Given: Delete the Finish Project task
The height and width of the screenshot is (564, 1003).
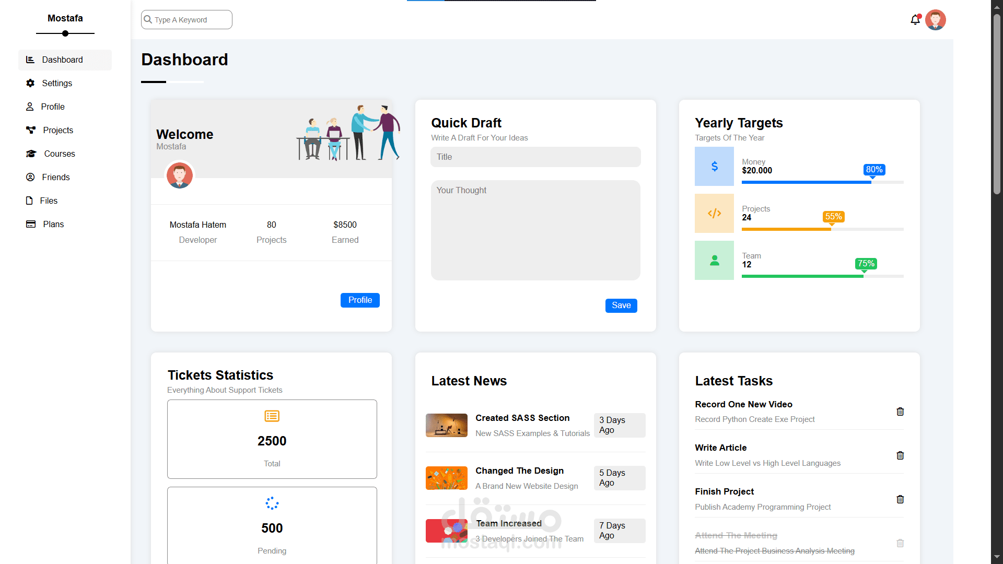Looking at the screenshot, I should 900,499.
